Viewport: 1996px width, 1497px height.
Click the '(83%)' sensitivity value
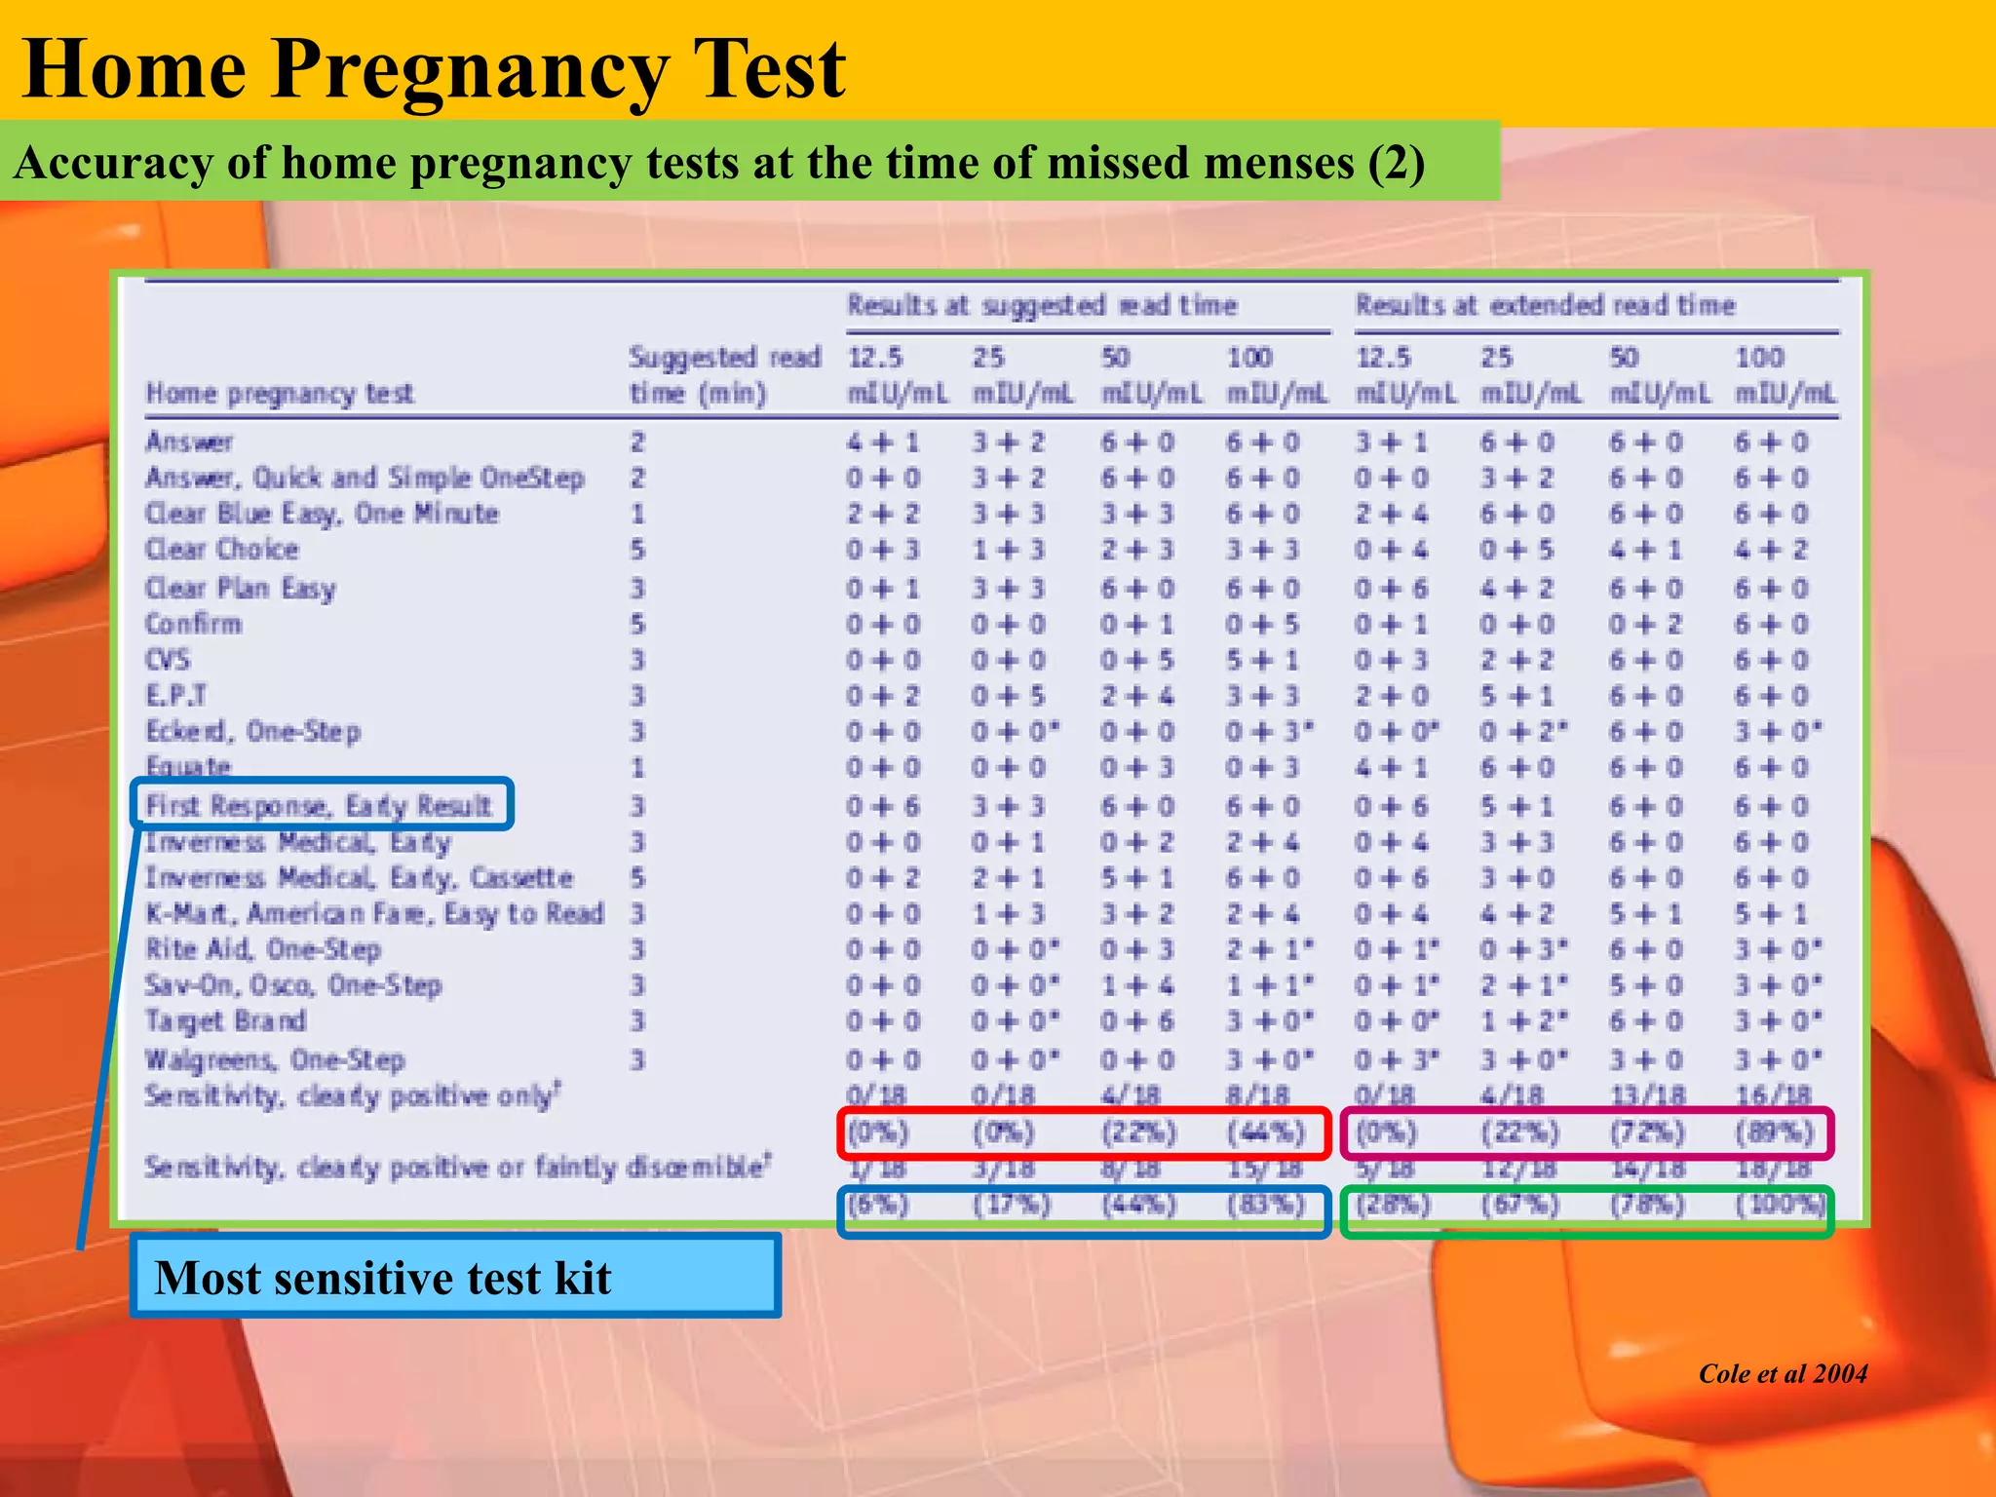1265,1206
